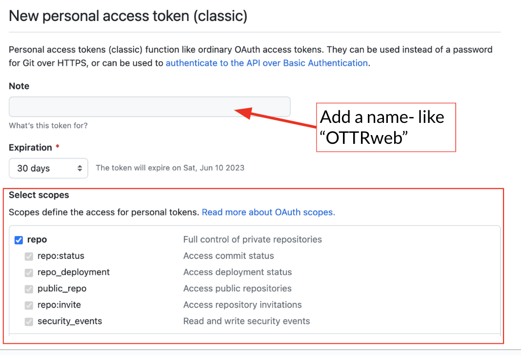Viewport: 521px width, 355px height.
Task: Click the OTTRweb annotation box
Action: [x=386, y=127]
